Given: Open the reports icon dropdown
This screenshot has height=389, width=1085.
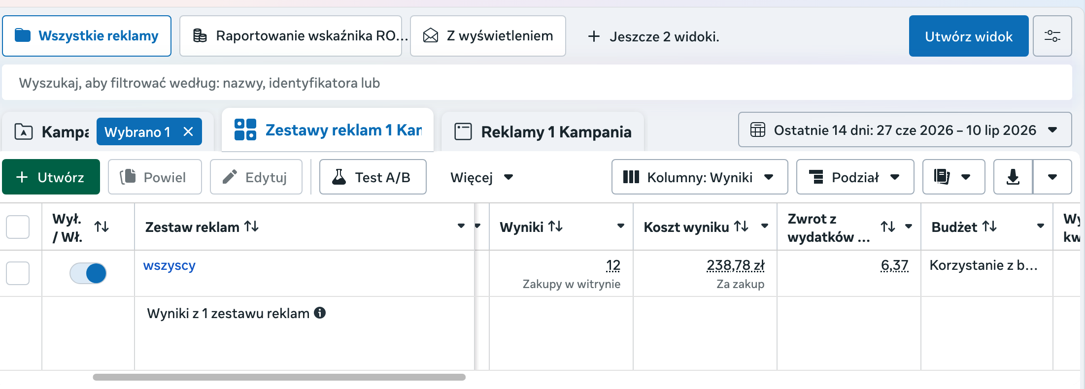Looking at the screenshot, I should pos(953,177).
